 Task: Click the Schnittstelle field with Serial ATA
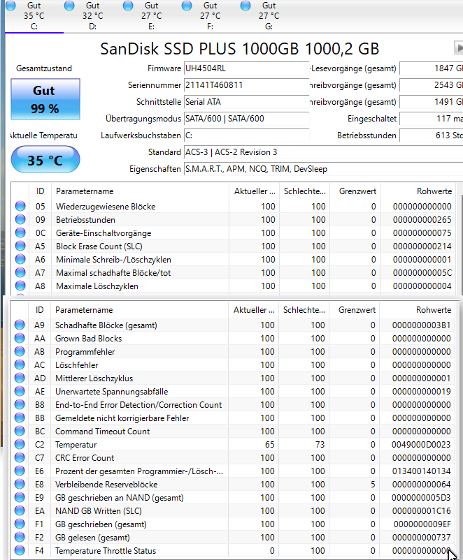[x=246, y=102]
